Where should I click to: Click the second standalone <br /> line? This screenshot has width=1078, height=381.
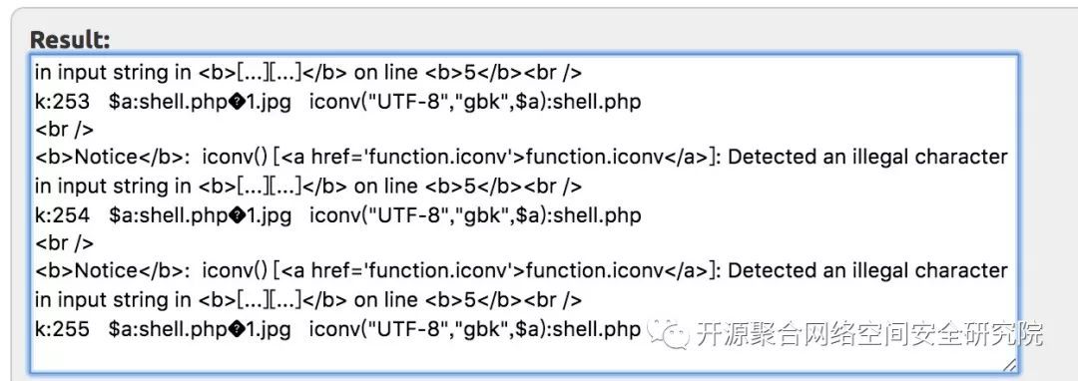point(64,243)
